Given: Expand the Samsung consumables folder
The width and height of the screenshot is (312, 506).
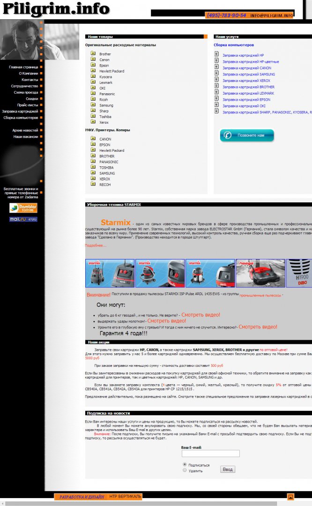Looking at the screenshot, I should coord(106,105).
